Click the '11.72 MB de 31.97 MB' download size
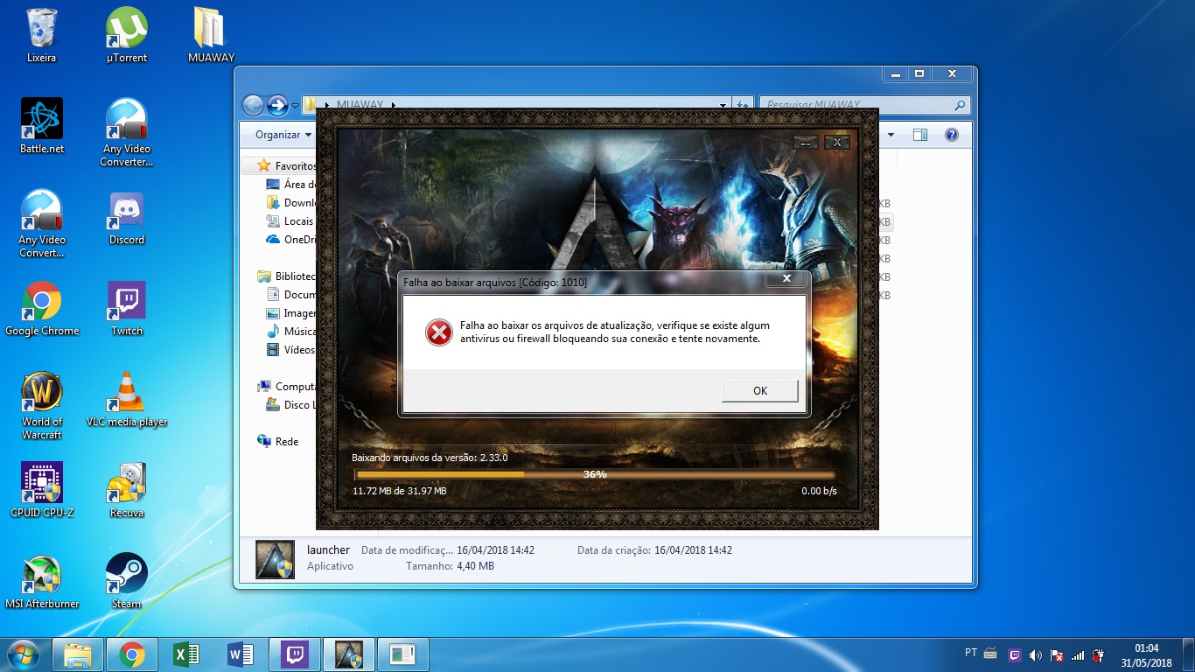The image size is (1195, 672). 399,491
